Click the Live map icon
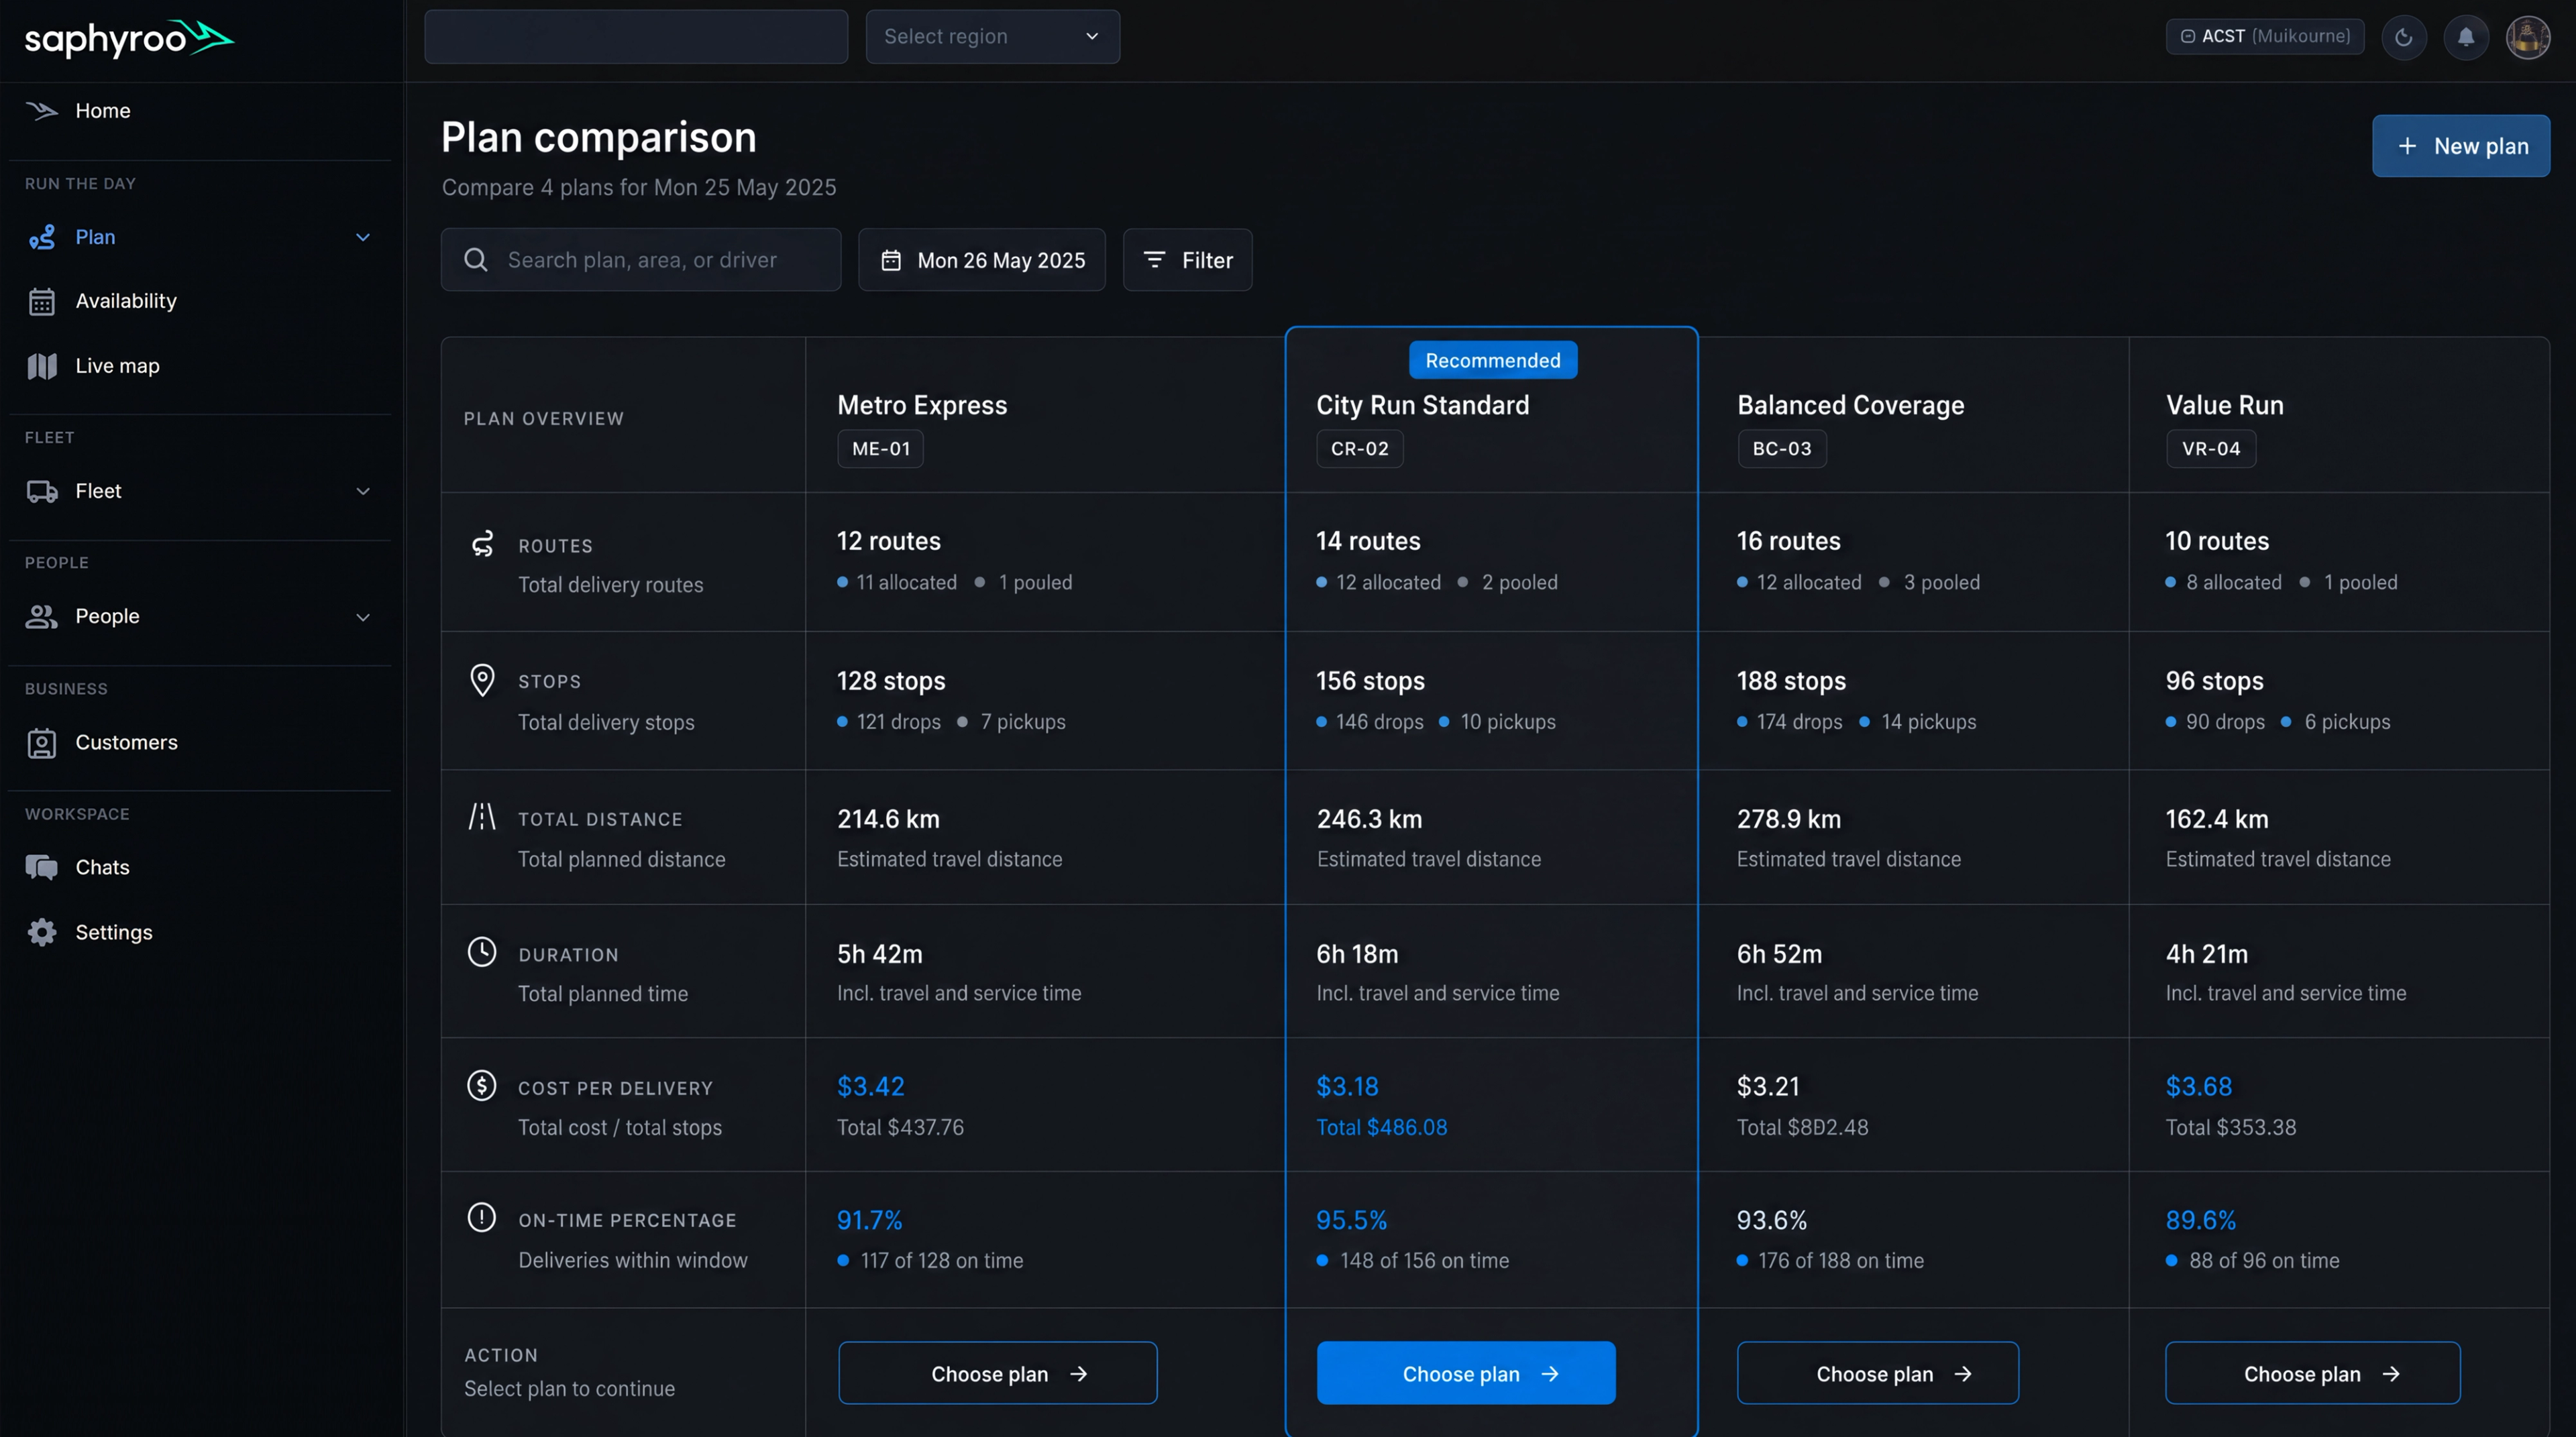The height and width of the screenshot is (1437, 2576). [42, 365]
